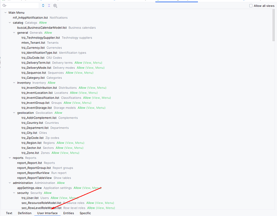Select trz_InventLocation.list item

37,93
